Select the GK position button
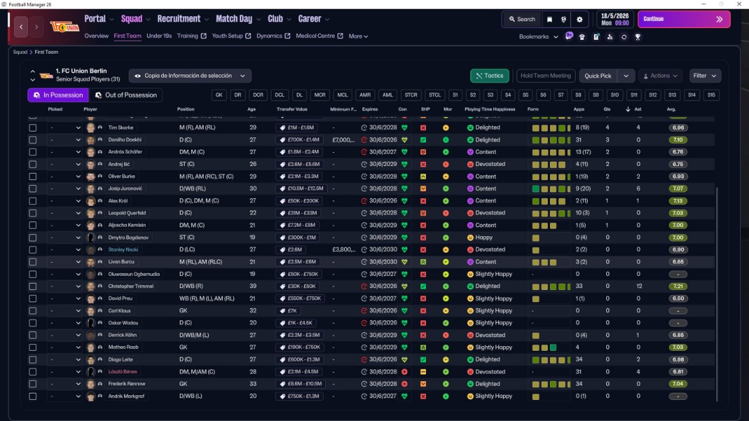Viewport: 749px width, 421px height. click(219, 95)
